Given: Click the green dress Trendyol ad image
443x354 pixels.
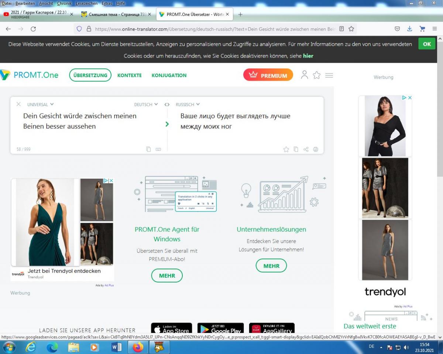Looking at the screenshot, I should click(45, 222).
